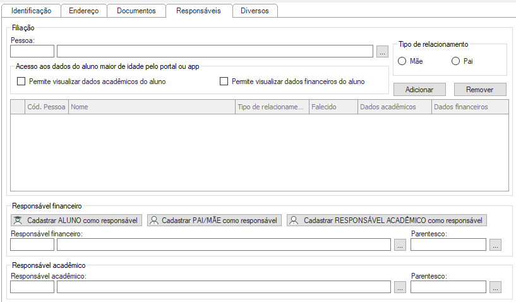516x302 pixels.
Task: Open the Pessoa lookup ellipsis button
Action: (383, 52)
